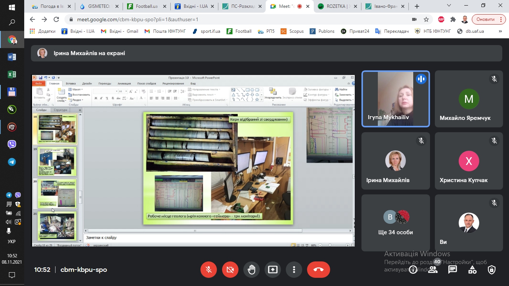Open host controls lock icon
Viewport: 509px width, 286px height.
pyautogui.click(x=492, y=270)
